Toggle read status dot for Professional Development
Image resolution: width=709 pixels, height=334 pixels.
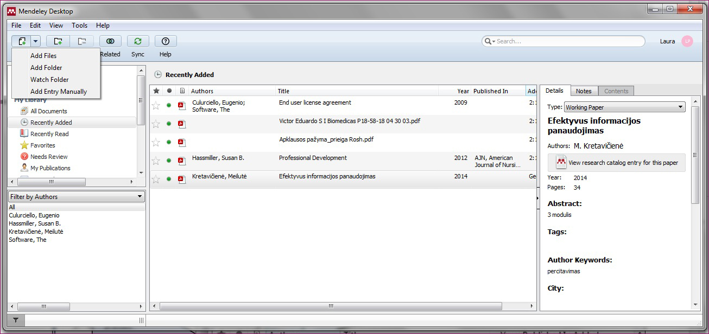(x=169, y=160)
